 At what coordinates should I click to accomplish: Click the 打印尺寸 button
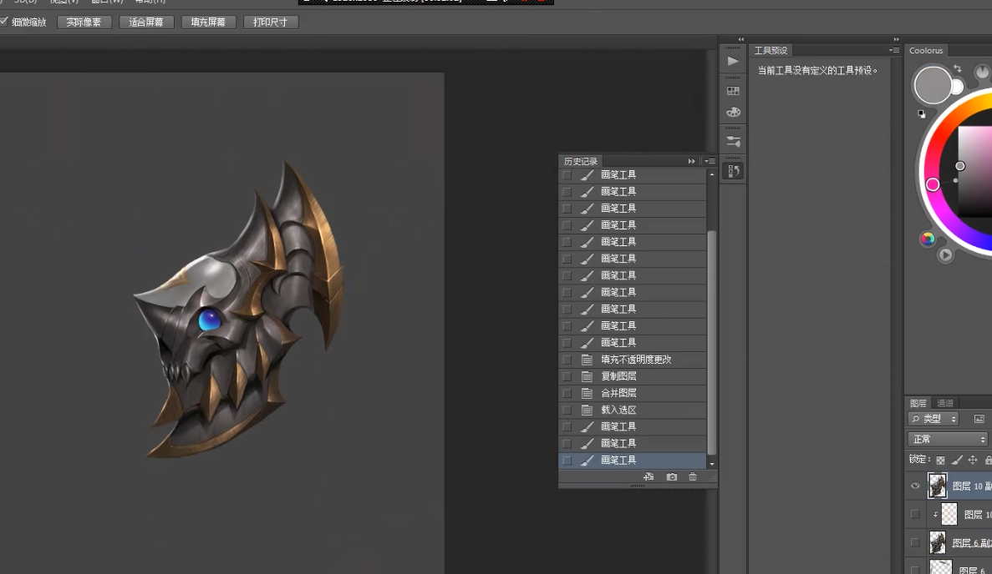(x=270, y=22)
